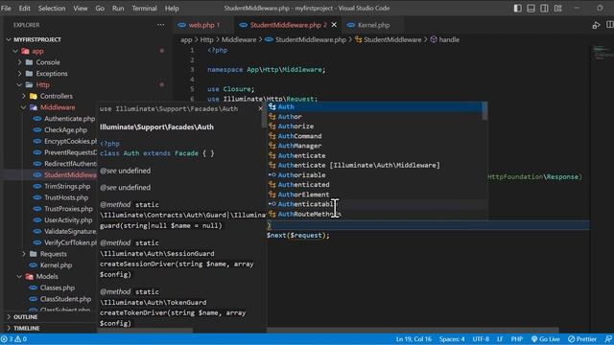Click split editor icon
Screen dimensions: 614x345
tap(610, 25)
